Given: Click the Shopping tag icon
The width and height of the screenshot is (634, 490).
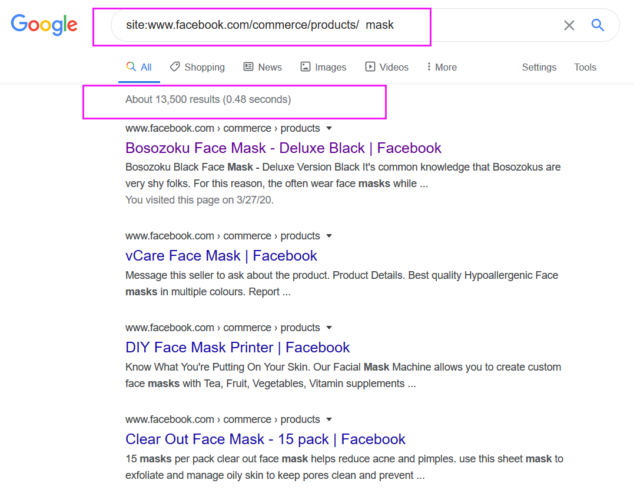Looking at the screenshot, I should coord(175,67).
